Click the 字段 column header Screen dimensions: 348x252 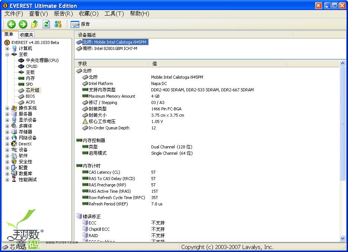112,64
